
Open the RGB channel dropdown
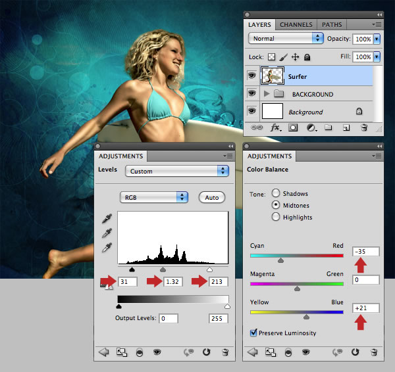154,197
